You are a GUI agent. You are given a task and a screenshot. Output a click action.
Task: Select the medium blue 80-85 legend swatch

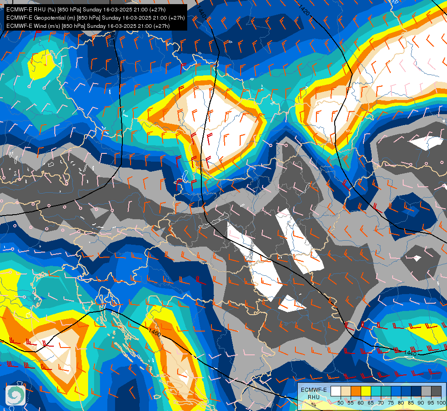click(406, 391)
